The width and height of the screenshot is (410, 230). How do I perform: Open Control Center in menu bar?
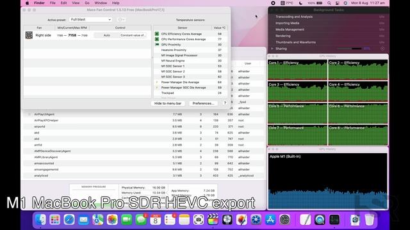pyautogui.click(x=338, y=3)
